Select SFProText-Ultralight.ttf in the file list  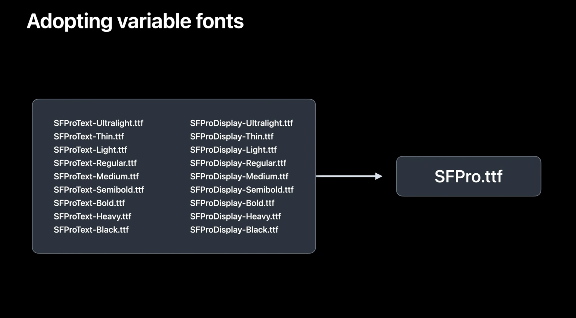[x=98, y=123]
